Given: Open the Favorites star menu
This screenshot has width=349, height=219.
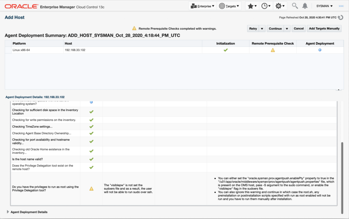Looking at the screenshot, I should coord(252,6).
